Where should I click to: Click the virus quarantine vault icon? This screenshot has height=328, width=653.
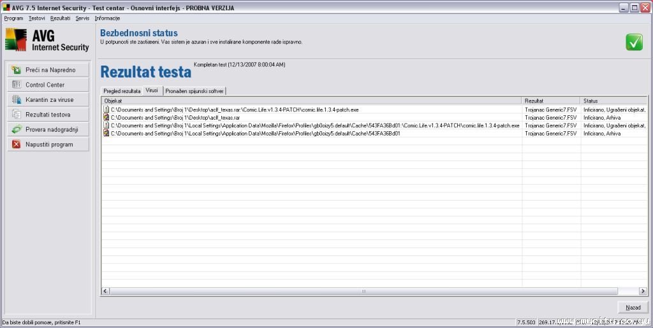point(16,100)
